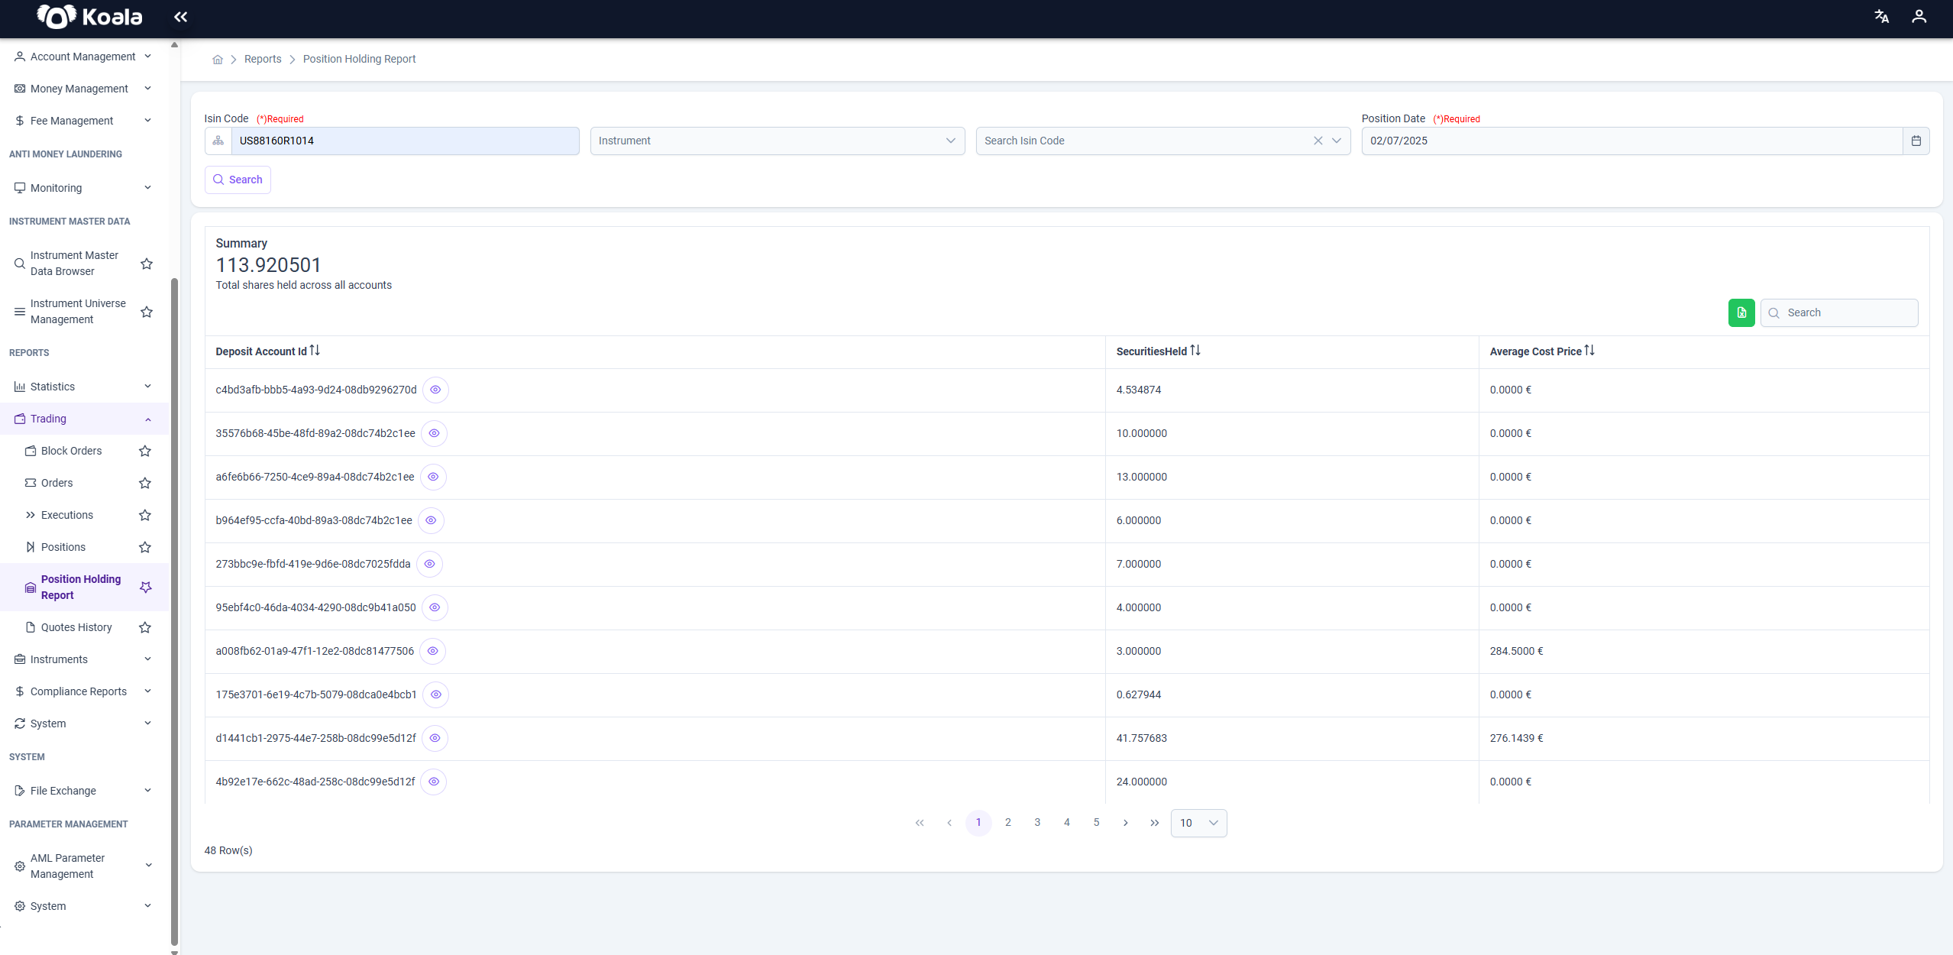Go to page 3 of results
This screenshot has height=955, width=1953.
tap(1037, 824)
